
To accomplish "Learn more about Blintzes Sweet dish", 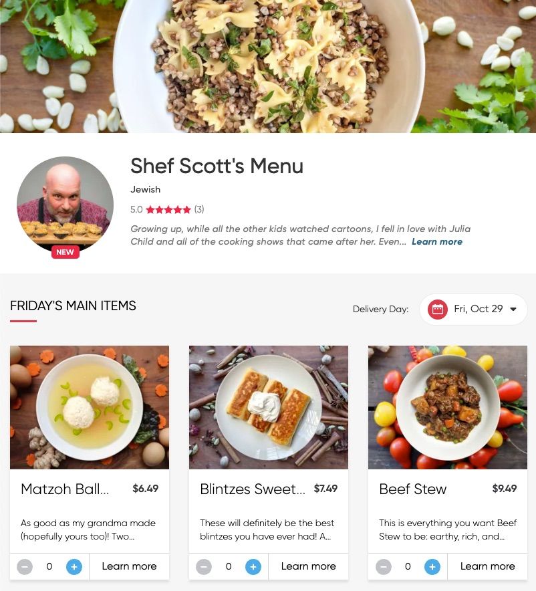I will pyautogui.click(x=308, y=566).
